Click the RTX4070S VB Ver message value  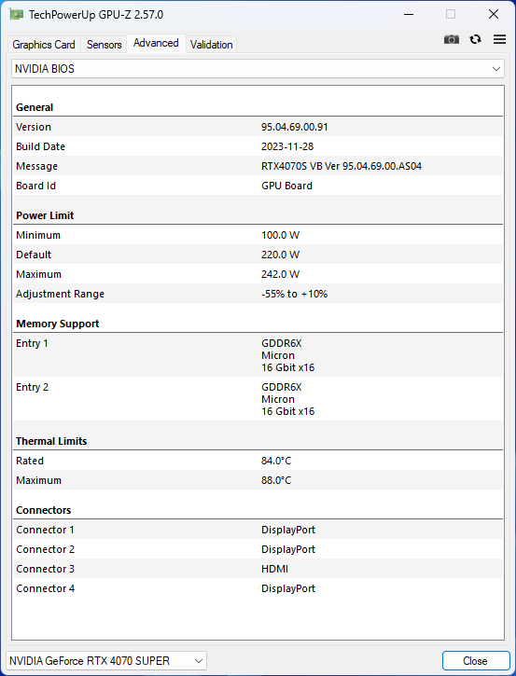342,166
